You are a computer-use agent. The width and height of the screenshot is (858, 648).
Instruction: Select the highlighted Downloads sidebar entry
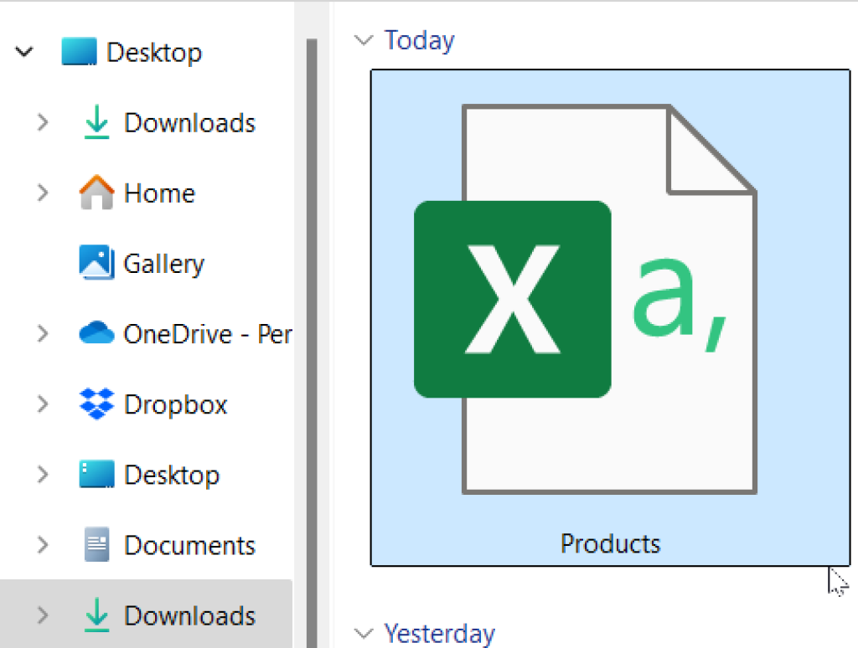pyautogui.click(x=189, y=615)
